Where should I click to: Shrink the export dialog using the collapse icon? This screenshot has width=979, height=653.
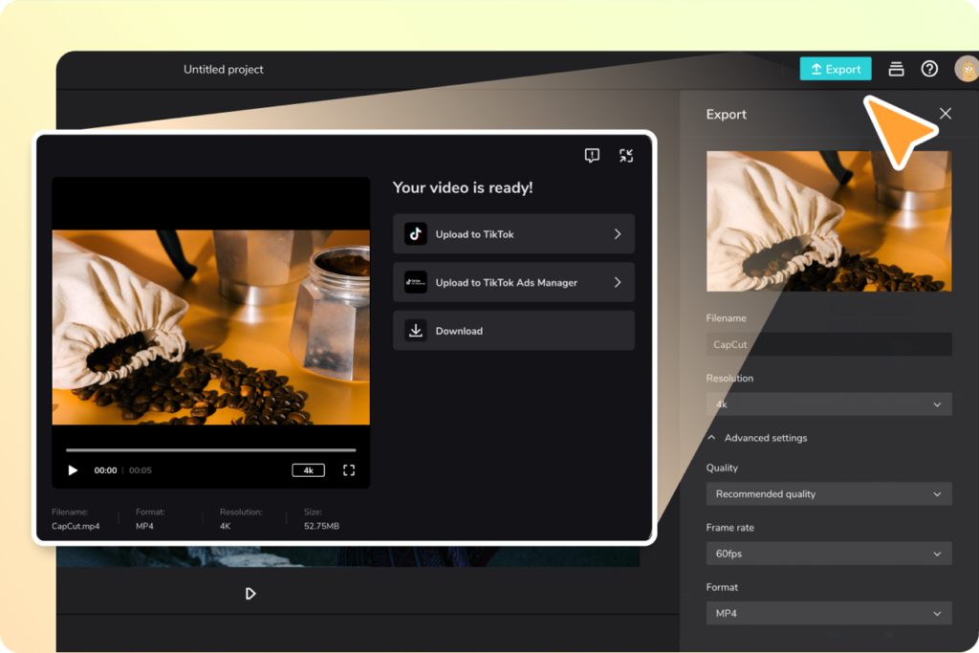pos(626,155)
